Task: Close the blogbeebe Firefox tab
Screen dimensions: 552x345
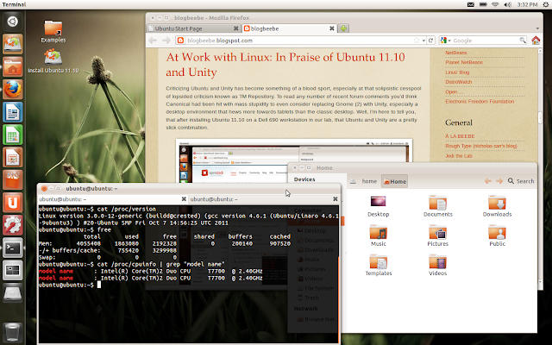Action: click(331, 28)
